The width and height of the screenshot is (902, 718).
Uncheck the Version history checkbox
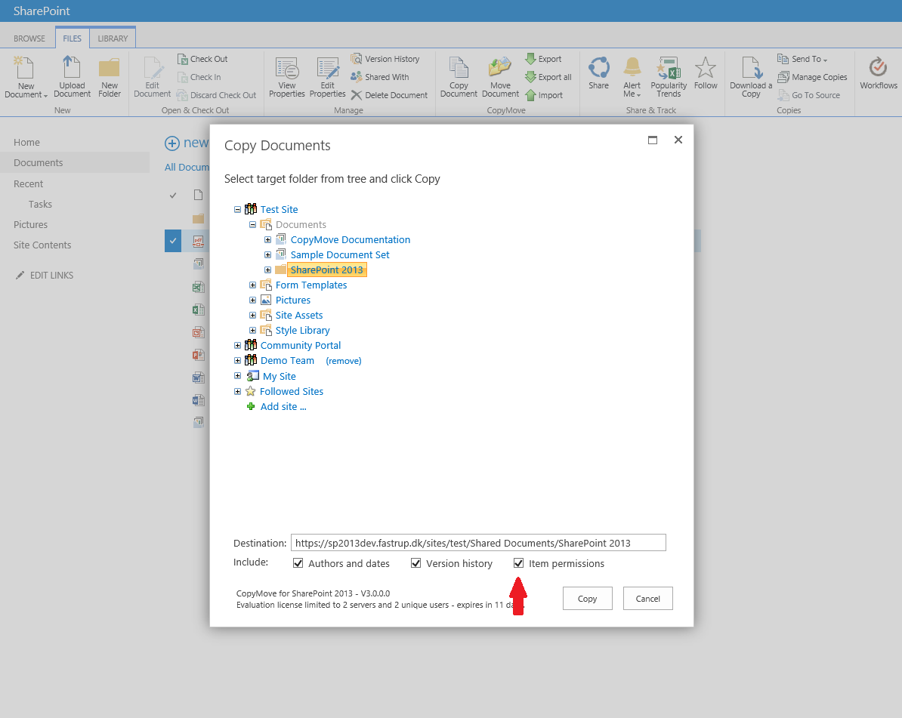point(416,563)
